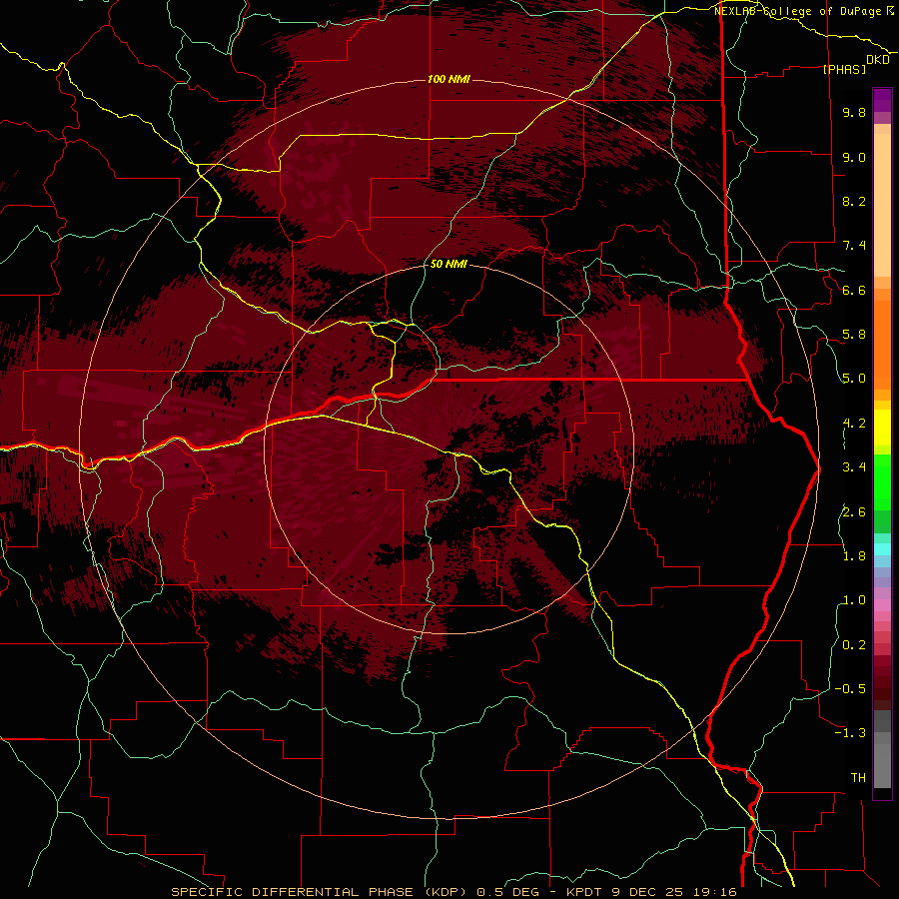The height and width of the screenshot is (899, 899).
Task: Pick the yellow segment of the color bar
Action: pos(882,428)
